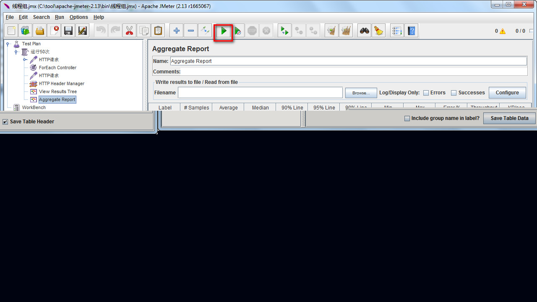This screenshot has height=302, width=537.
Task: Focus the Name input field
Action: coord(348,61)
